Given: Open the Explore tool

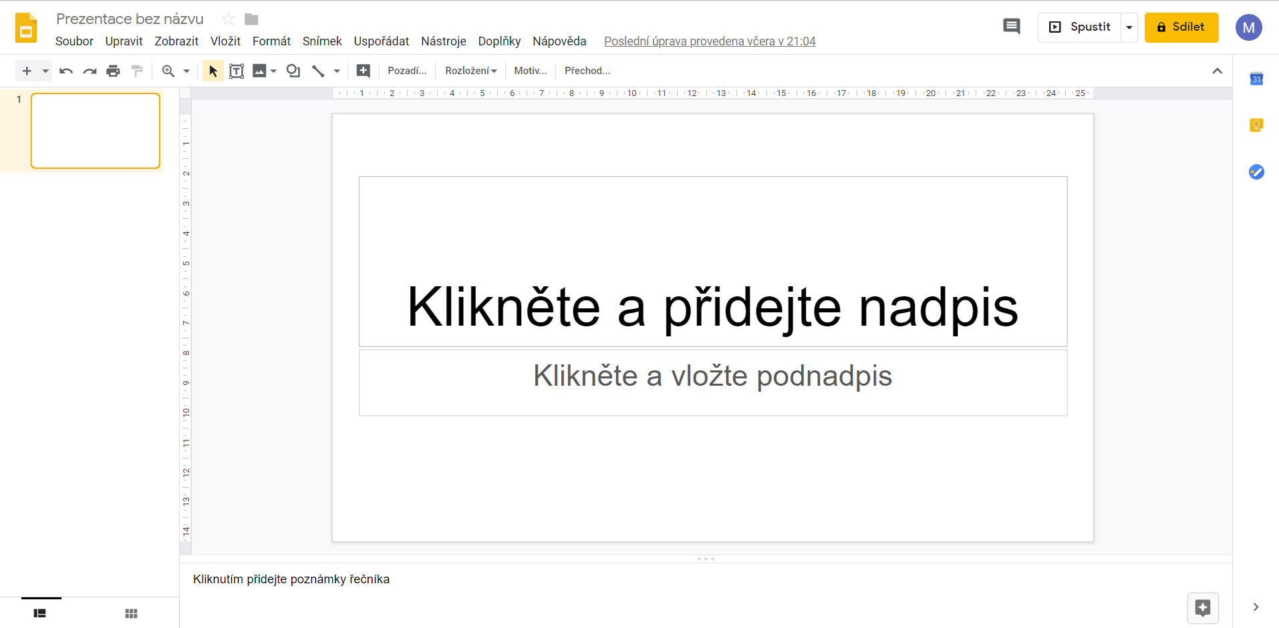Looking at the screenshot, I should (x=1203, y=608).
